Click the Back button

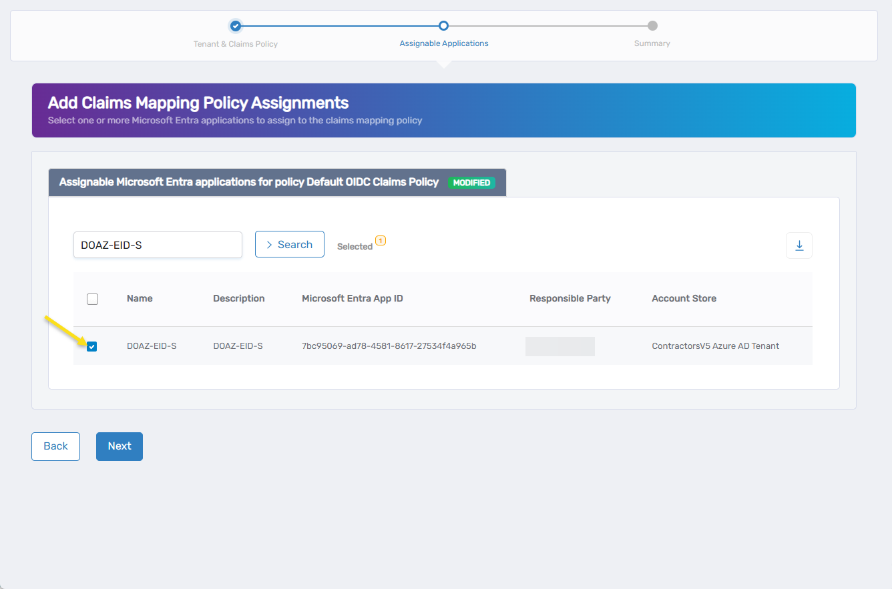tap(55, 446)
